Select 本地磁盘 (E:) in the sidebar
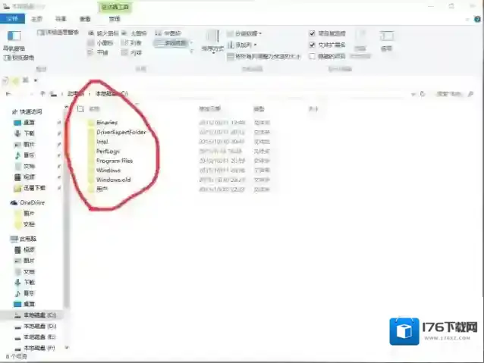The image size is (484, 363). click(x=36, y=337)
